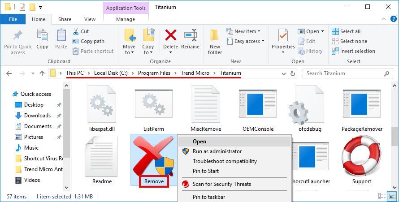Open the recent locations dropdown arrow
399x202 pixels.
tap(33, 73)
